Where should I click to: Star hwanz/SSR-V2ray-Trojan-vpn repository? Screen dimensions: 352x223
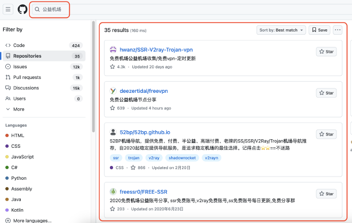click(x=326, y=52)
